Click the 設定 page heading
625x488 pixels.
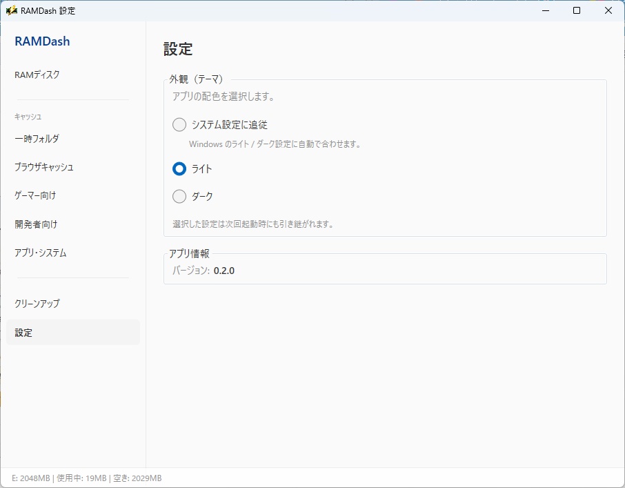point(178,49)
